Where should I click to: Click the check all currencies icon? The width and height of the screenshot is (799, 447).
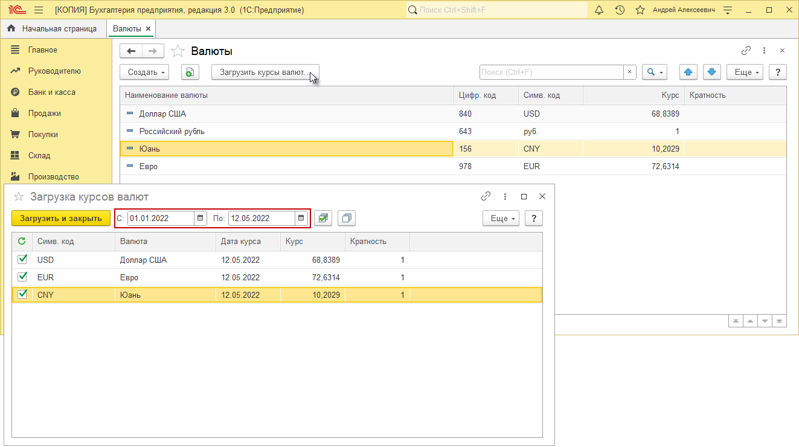tap(323, 218)
